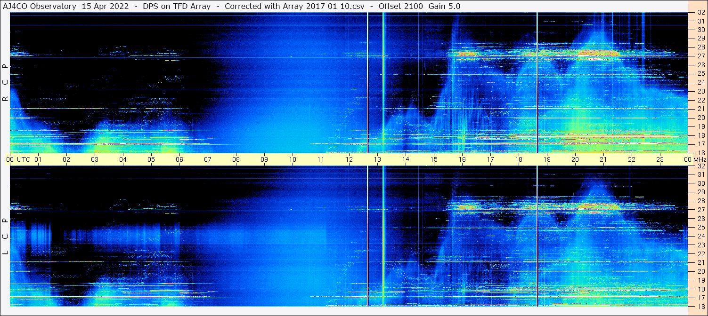Click the 22 MHz label on LCP panel

700,254
